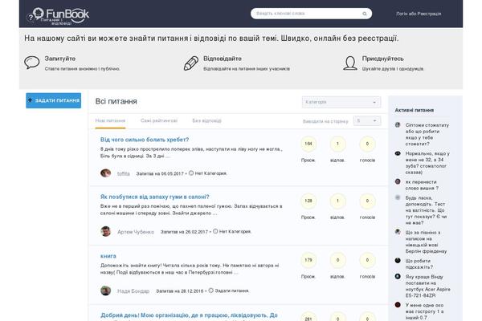Open question Добрий день! Мою організацію

point(189,315)
